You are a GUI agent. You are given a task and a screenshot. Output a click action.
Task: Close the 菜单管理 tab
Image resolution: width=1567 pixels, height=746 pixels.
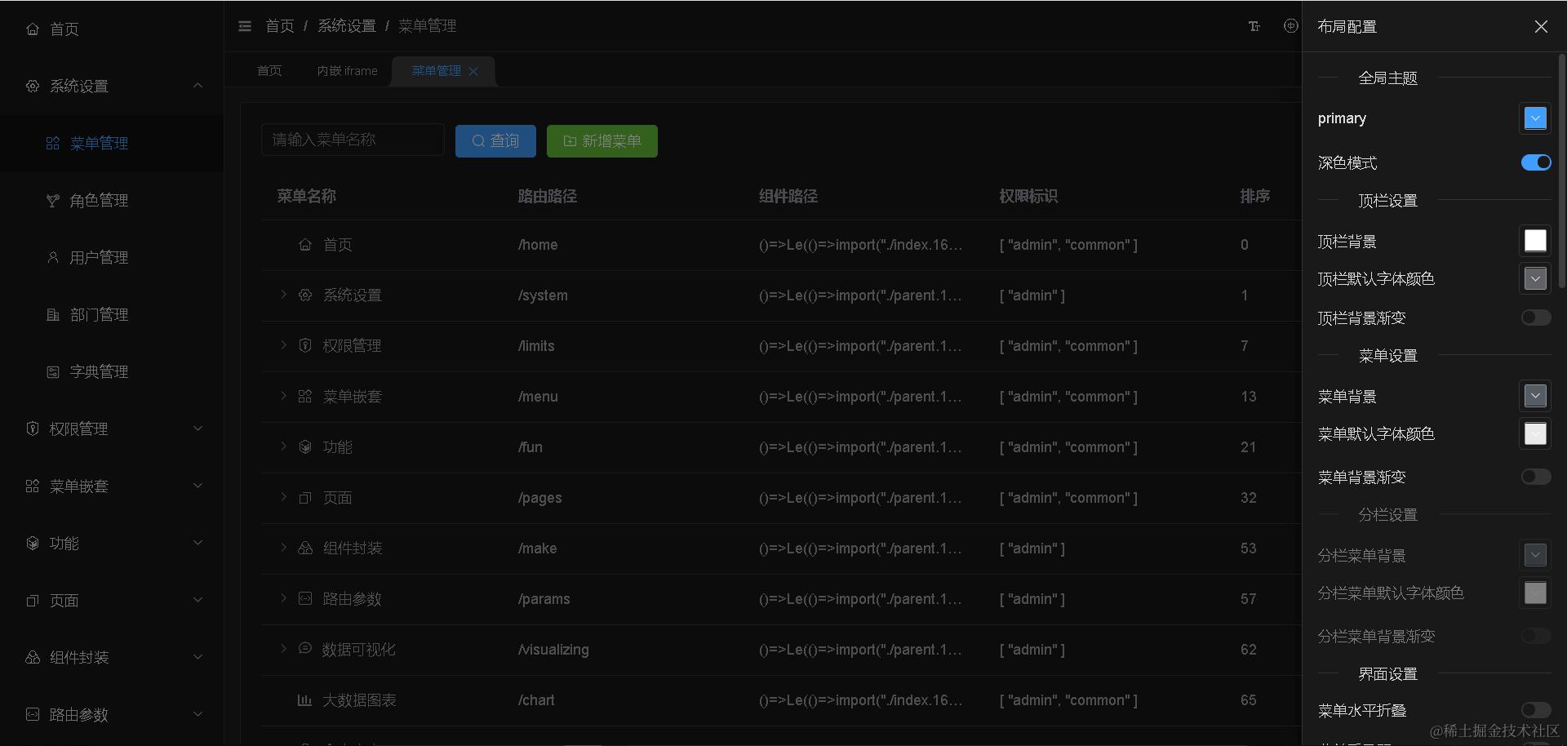[473, 72]
